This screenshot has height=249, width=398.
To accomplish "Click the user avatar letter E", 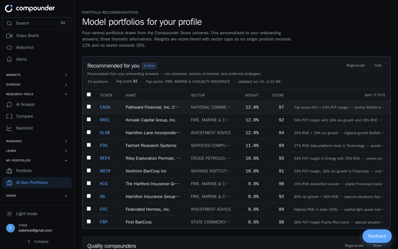I will pyautogui.click(x=11, y=228).
